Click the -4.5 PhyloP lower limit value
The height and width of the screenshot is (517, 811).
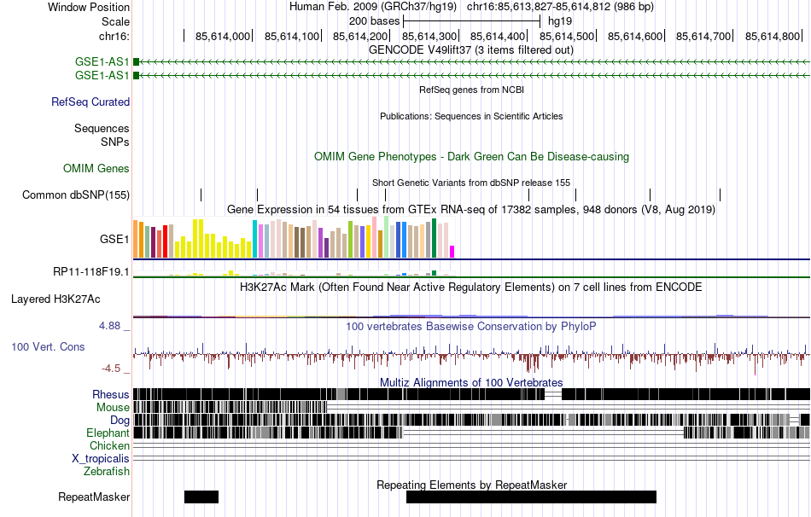pyautogui.click(x=111, y=369)
